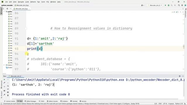Viewport: 187px width, 105px height.
Task: Click the expand/collapse all icon in Project panel
Action: (x=4, y=9)
